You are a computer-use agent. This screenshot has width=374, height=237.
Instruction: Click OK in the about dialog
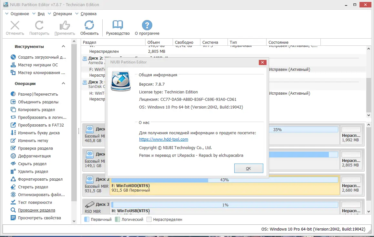(x=248, y=168)
